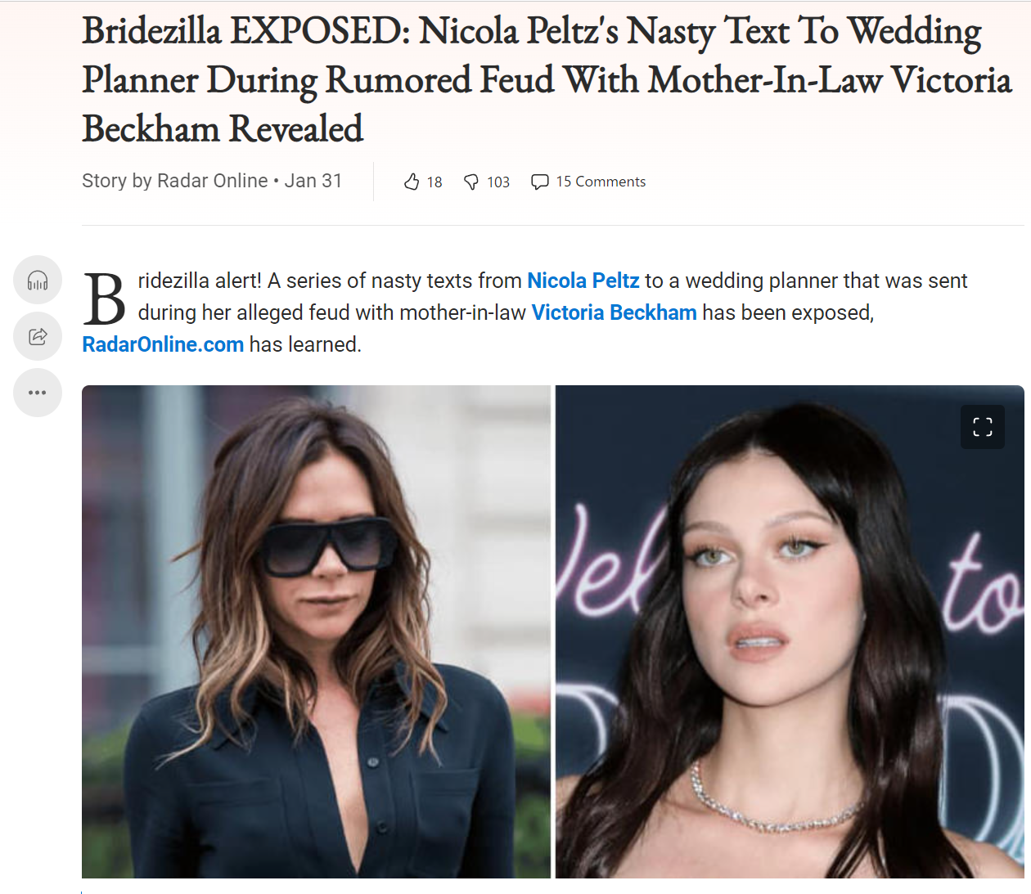The width and height of the screenshot is (1031, 894).
Task: Click the dislike count number 103
Action: tap(498, 182)
